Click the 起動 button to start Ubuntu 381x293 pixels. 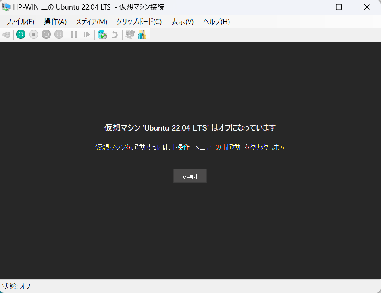tap(190, 175)
